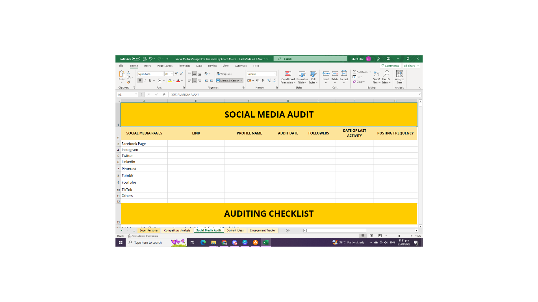Toggle the AutoSave switch
Image resolution: width=538 pixels, height=302 pixels.
[x=136, y=59]
